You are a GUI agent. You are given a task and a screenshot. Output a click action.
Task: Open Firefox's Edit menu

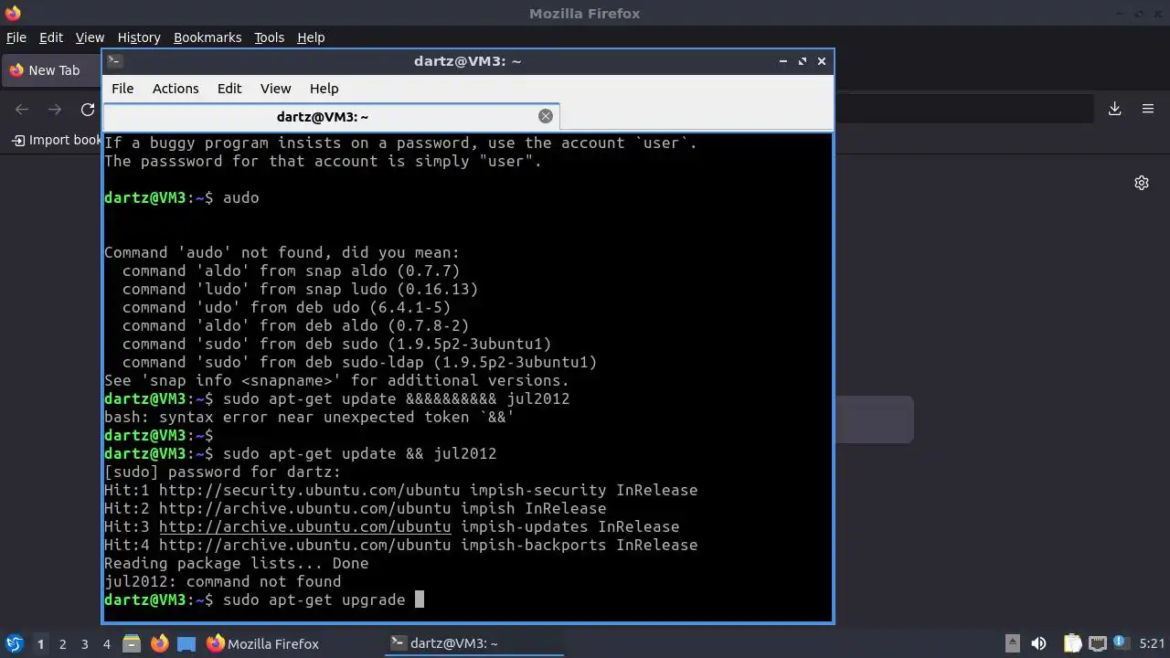coord(51,37)
